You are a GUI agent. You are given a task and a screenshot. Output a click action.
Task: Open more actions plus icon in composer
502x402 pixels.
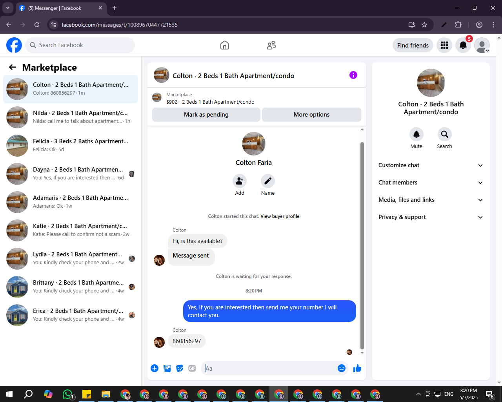tap(155, 368)
